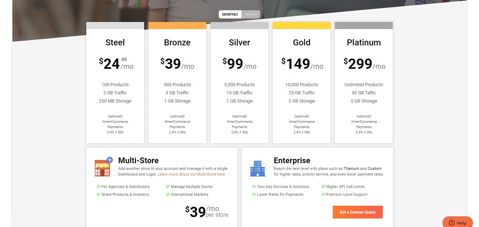Screen dimensions: 479x227
Task: Select the Silver plan card title
Action: coord(239,43)
